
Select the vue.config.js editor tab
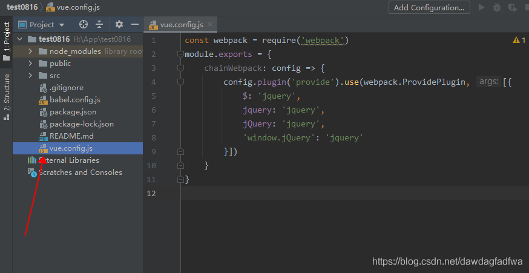coord(182,25)
